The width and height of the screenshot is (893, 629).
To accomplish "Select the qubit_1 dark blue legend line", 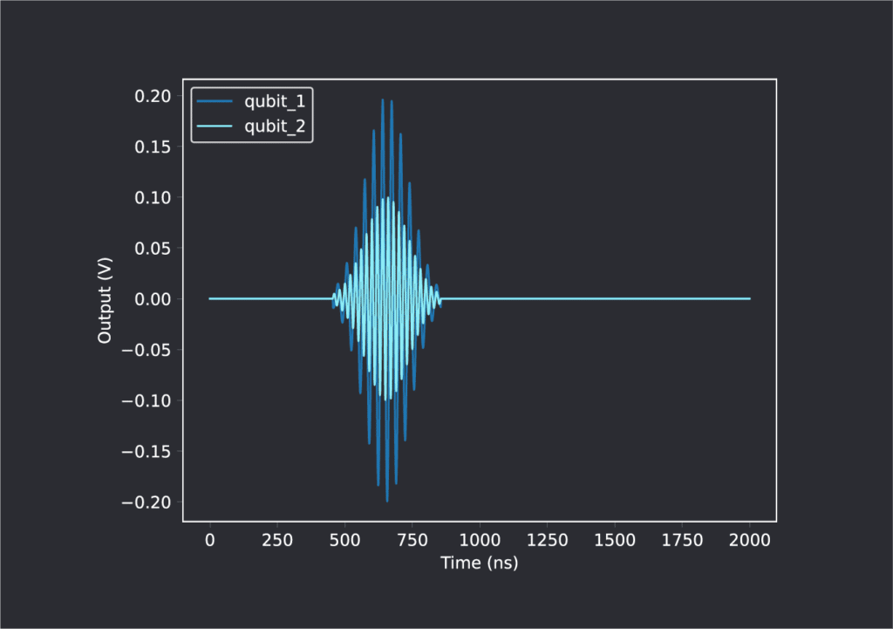I will click(x=215, y=102).
